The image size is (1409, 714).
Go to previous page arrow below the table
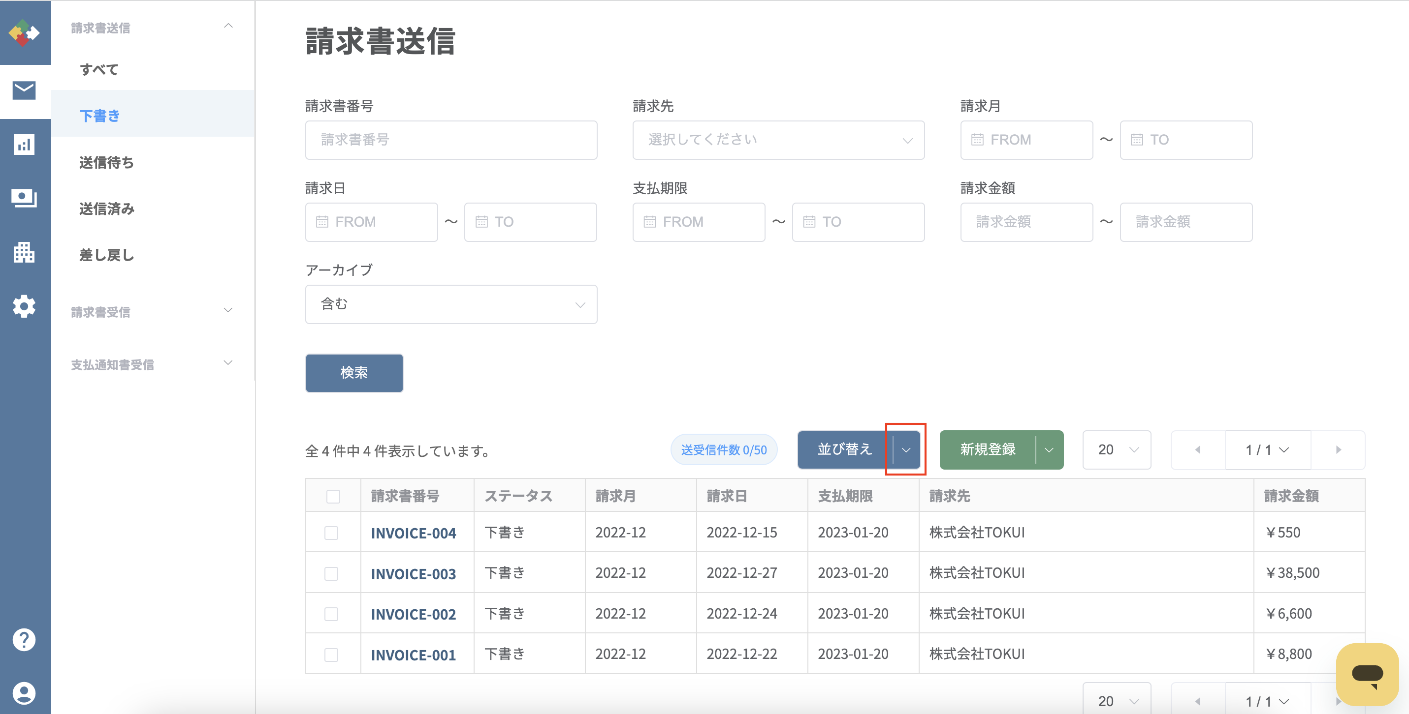[x=1198, y=701]
